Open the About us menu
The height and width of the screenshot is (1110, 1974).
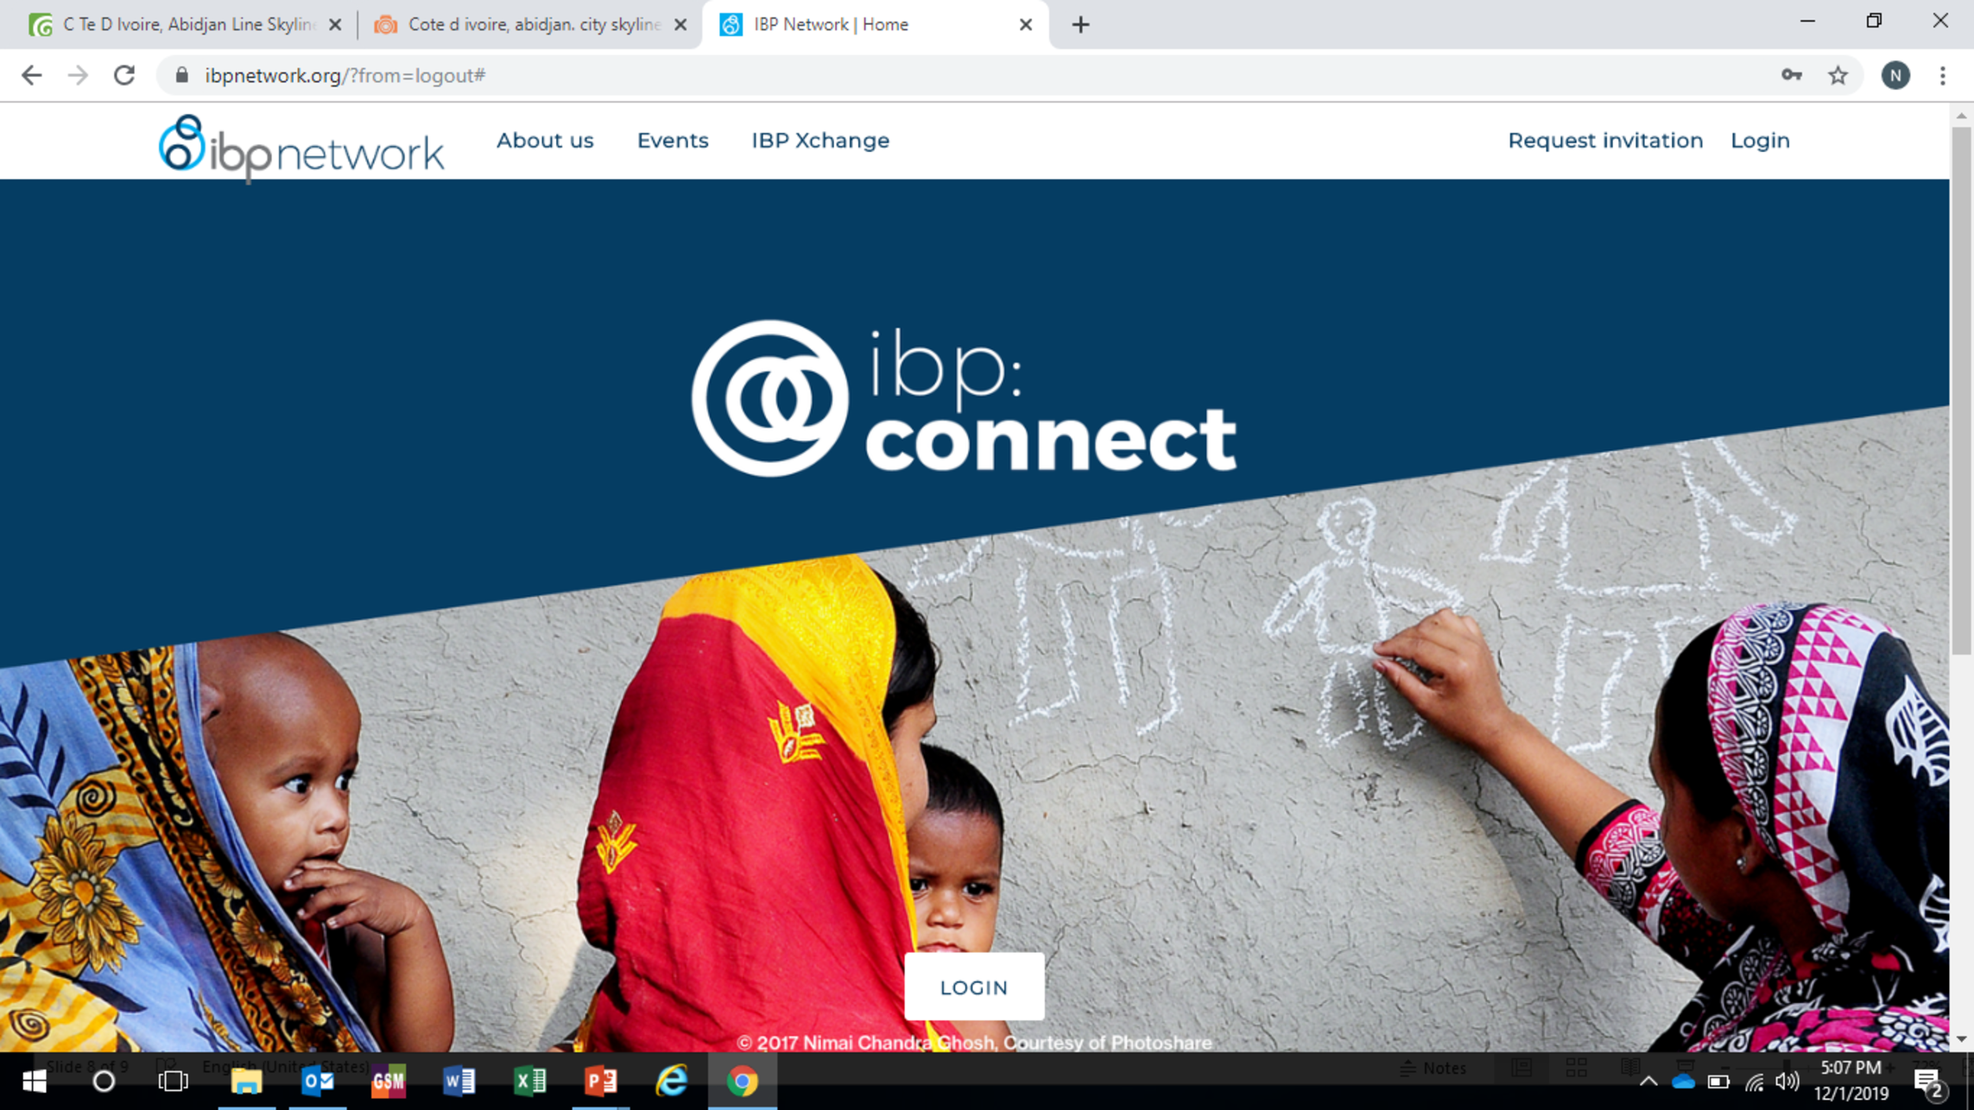point(545,140)
